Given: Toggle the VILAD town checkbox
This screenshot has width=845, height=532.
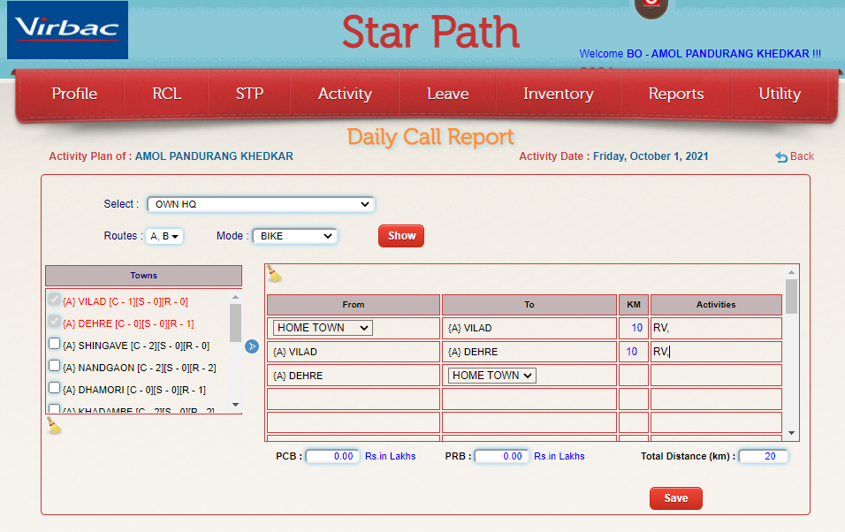Looking at the screenshot, I should point(54,300).
